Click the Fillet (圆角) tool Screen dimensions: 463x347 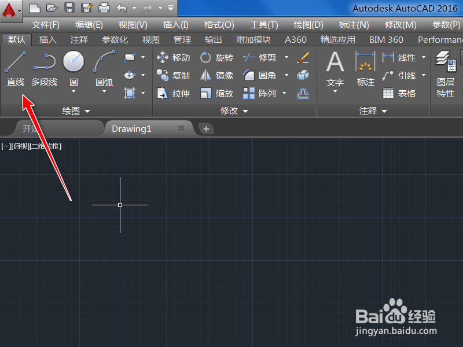pos(259,76)
